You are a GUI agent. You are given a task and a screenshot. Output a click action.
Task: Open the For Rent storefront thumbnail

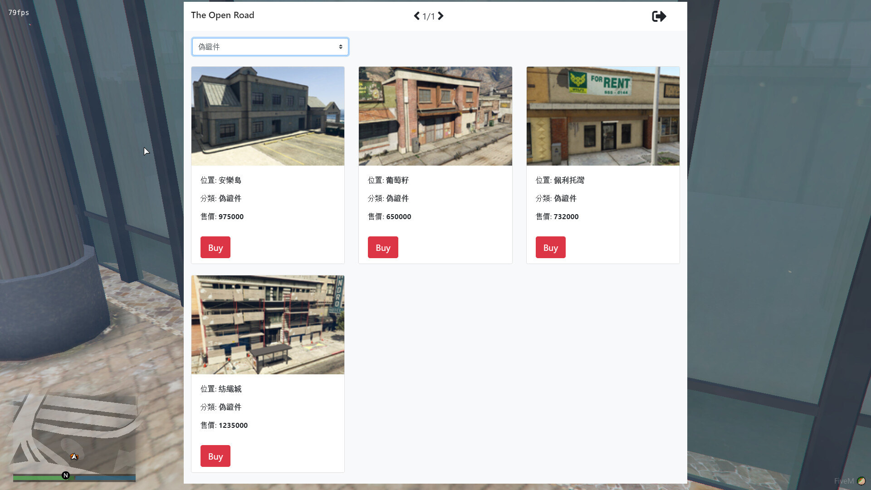pos(603,116)
